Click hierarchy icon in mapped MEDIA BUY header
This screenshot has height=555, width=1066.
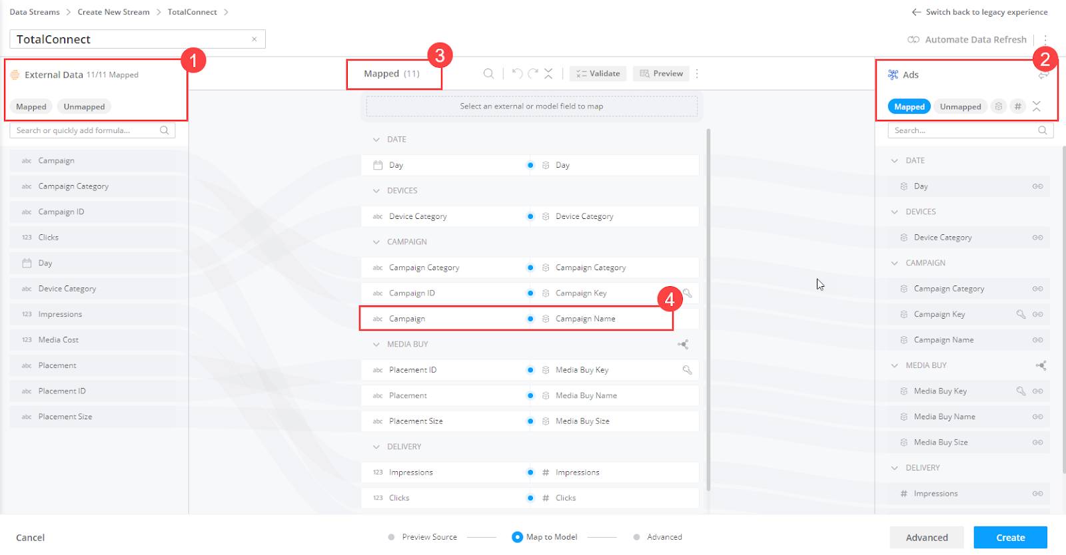[x=683, y=344]
